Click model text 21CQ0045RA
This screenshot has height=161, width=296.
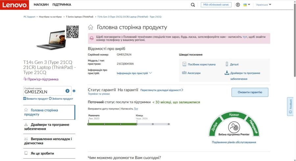125,64
